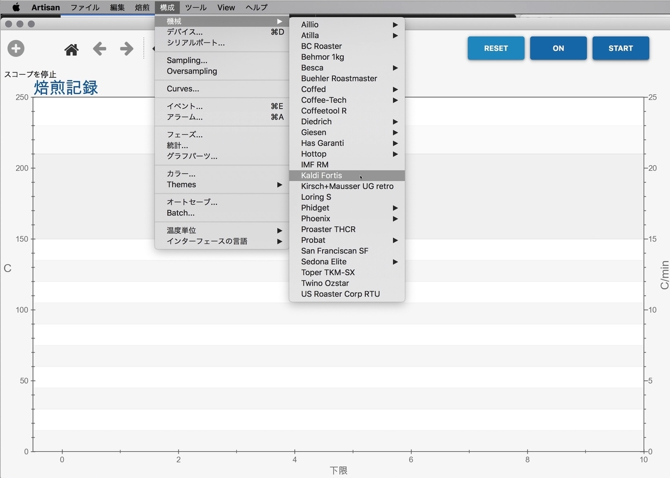The height and width of the screenshot is (478, 670).
Task: Expand the Coffed machine submenu
Action: tap(347, 89)
